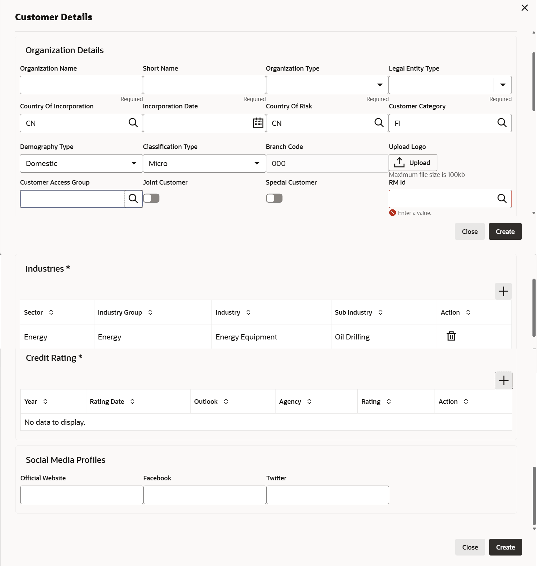Select the Oil Drilling sub industry cell
This screenshot has height=566, width=537.
click(384, 337)
